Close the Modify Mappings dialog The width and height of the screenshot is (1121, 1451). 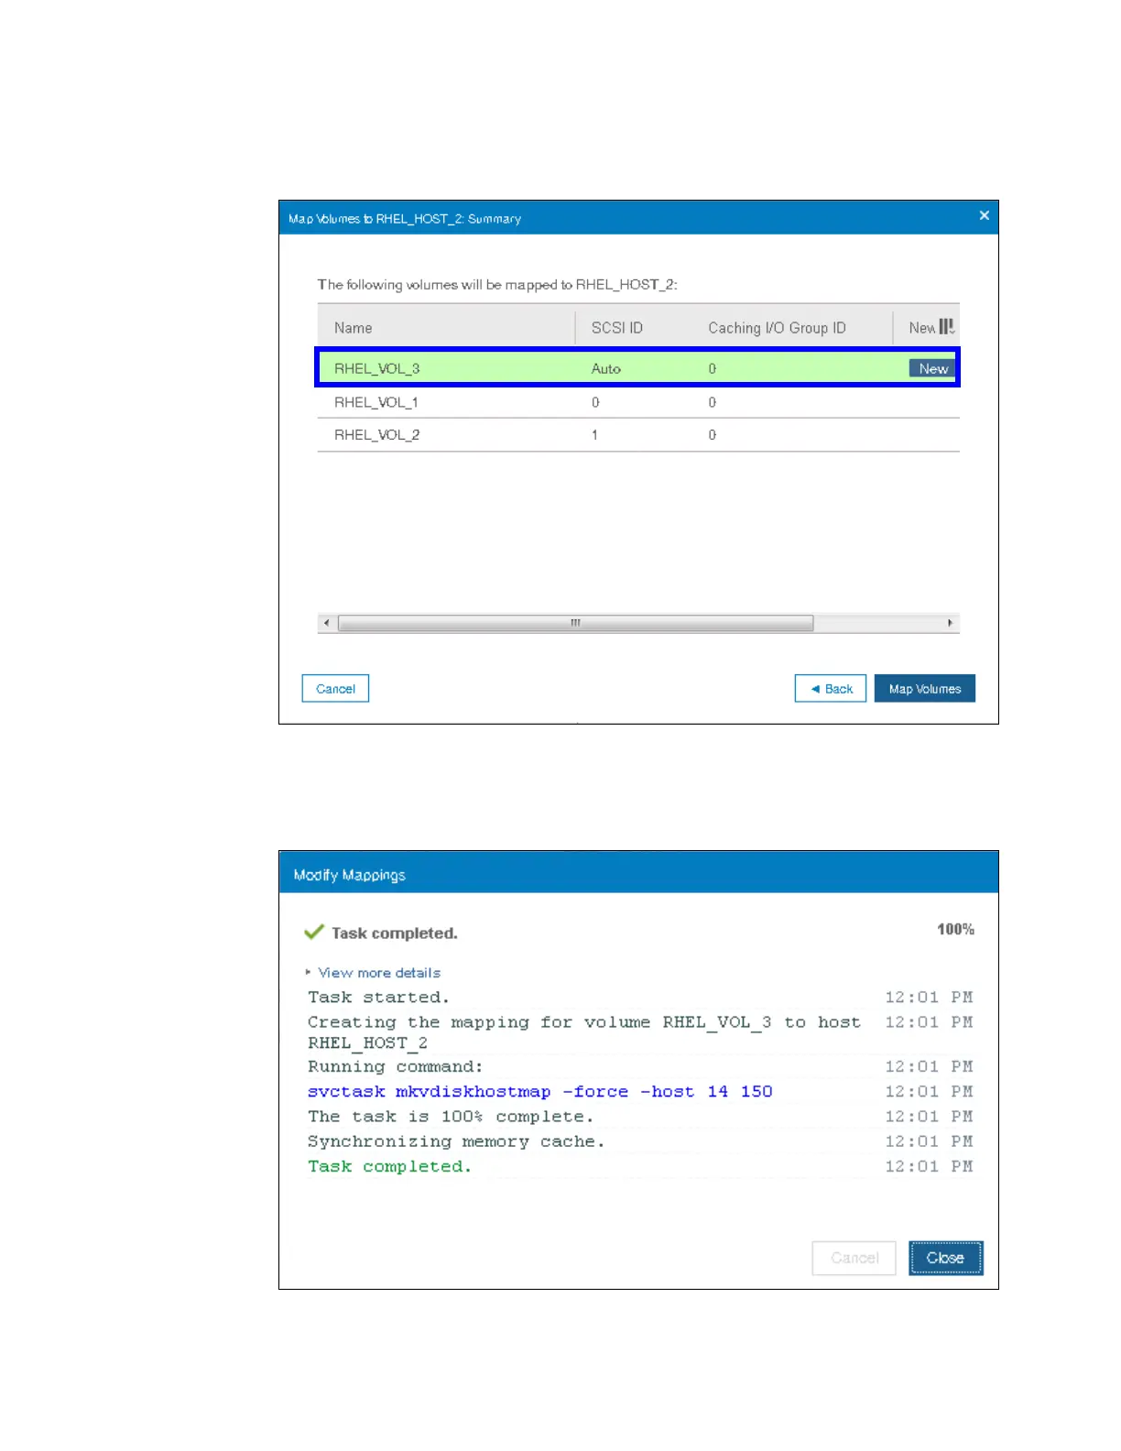pyautogui.click(x=945, y=1258)
